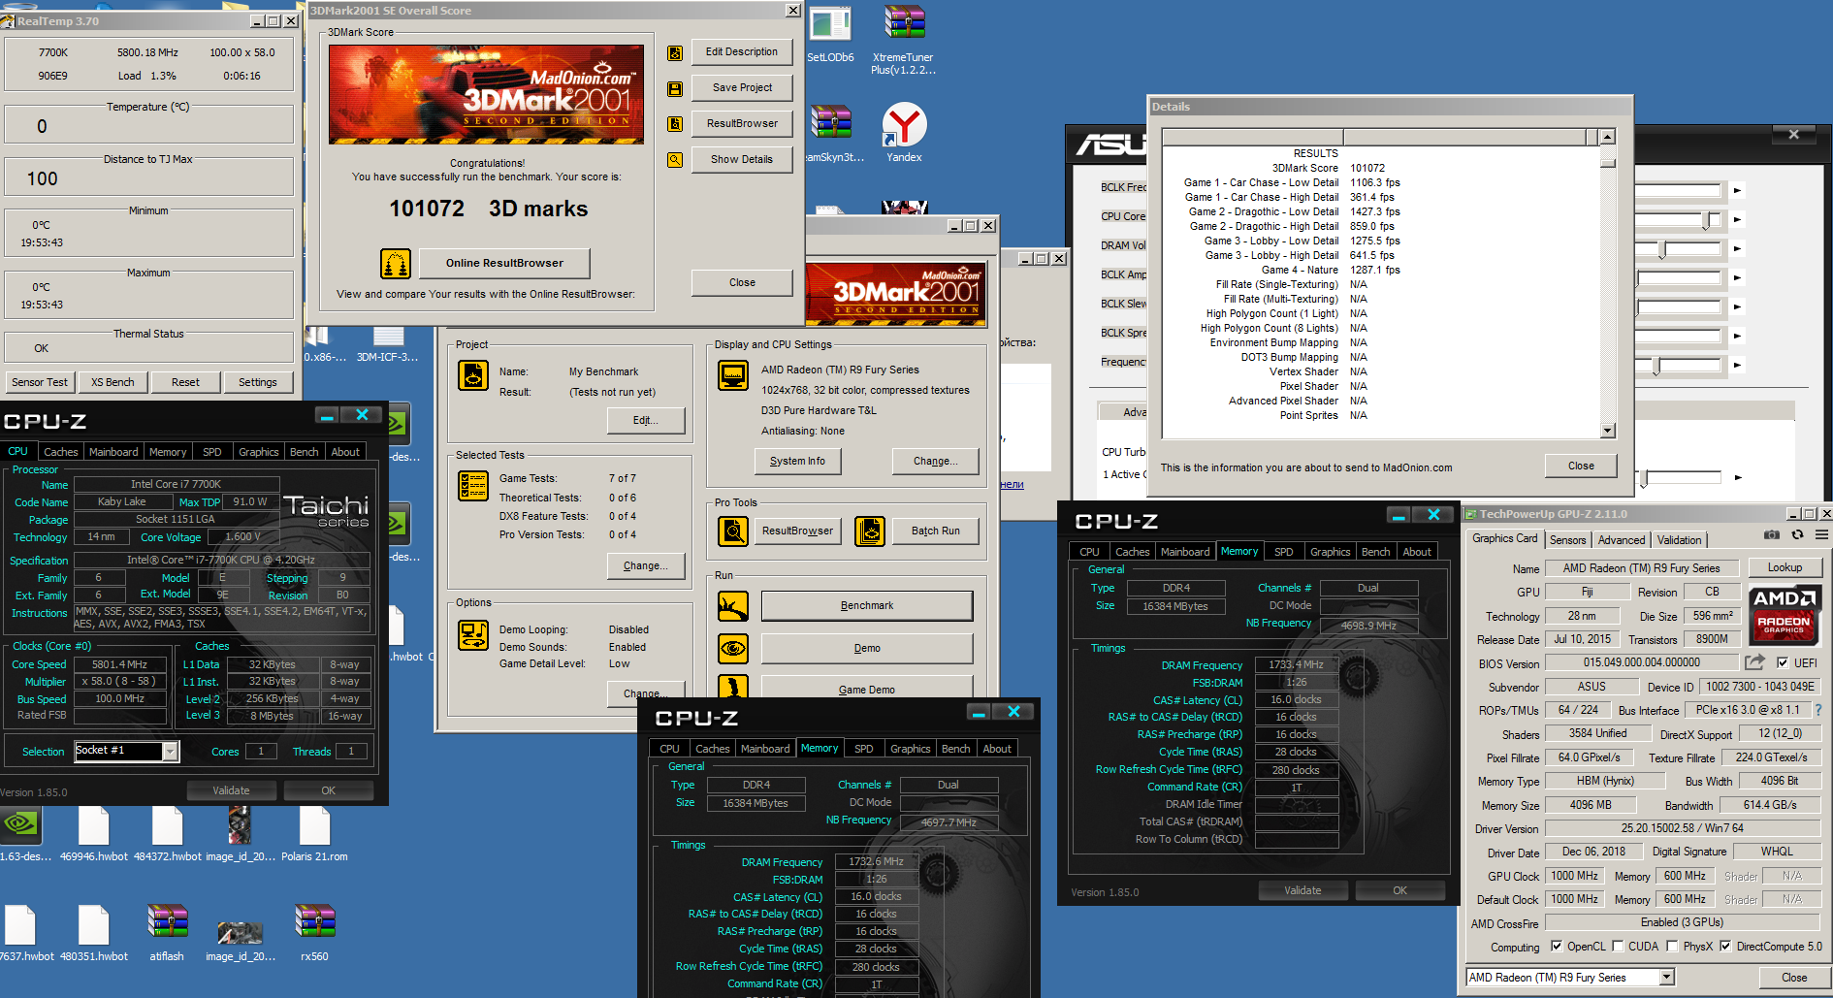Open the Socket #1 selection dropdown in CPU-Z
Image resolution: width=1833 pixels, height=998 pixels.
(x=171, y=751)
